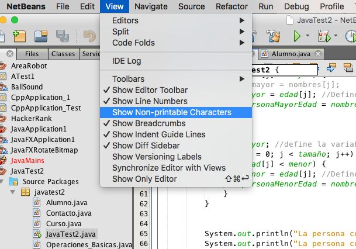The width and height of the screenshot is (356, 249).
Task: Open the NetBeans application menu
Action: (26, 6)
